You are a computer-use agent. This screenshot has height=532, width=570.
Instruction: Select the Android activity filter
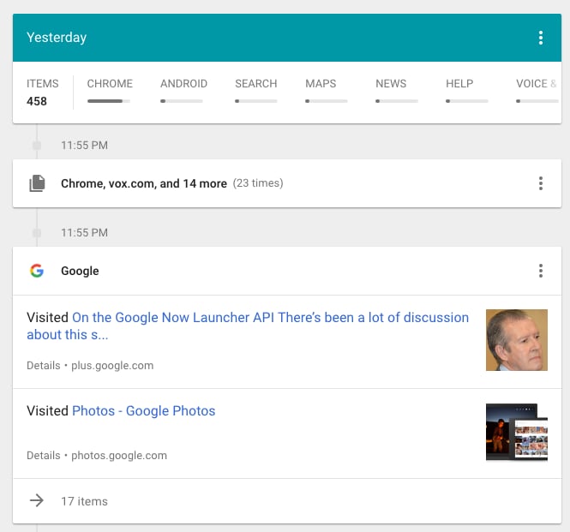coord(183,91)
